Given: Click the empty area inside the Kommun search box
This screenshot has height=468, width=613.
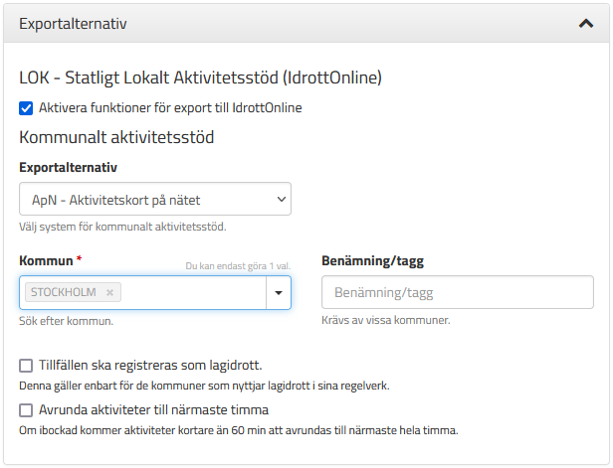Looking at the screenshot, I should tap(193, 293).
